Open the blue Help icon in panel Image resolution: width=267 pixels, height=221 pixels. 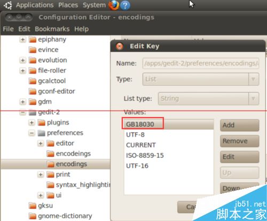125,5
